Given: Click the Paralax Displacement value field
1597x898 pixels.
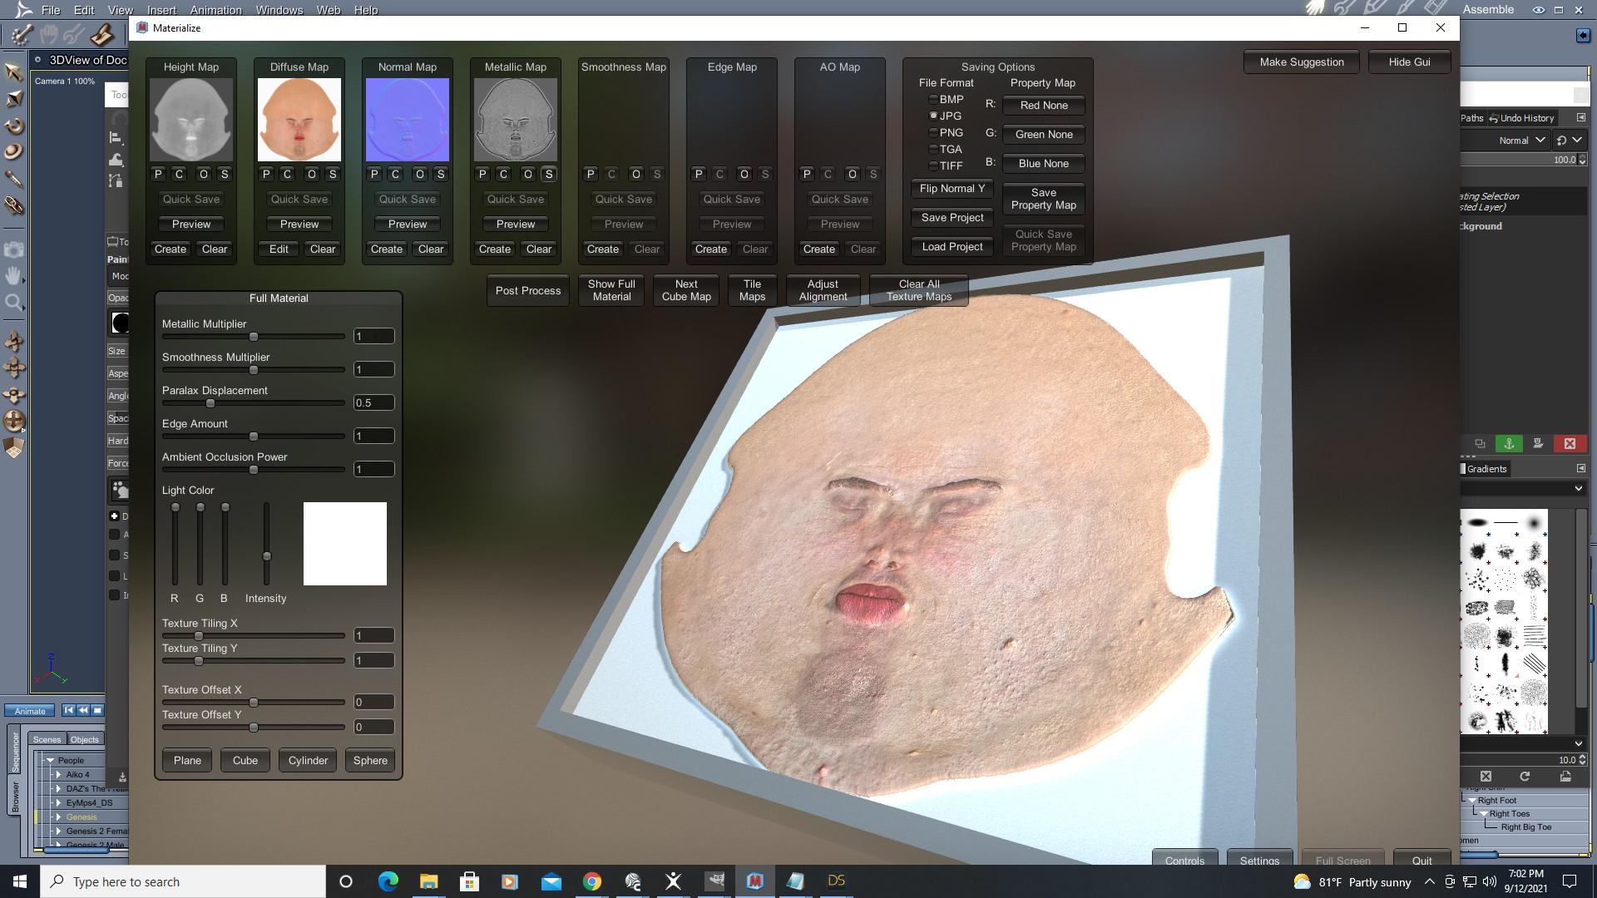Looking at the screenshot, I should [373, 403].
